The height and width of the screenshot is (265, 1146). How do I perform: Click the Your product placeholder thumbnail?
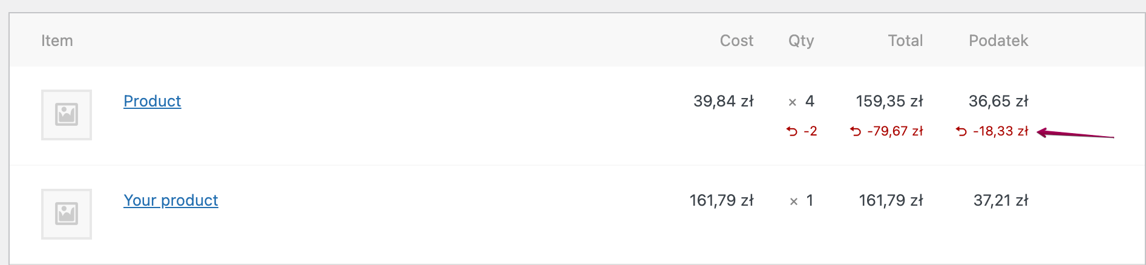(67, 214)
